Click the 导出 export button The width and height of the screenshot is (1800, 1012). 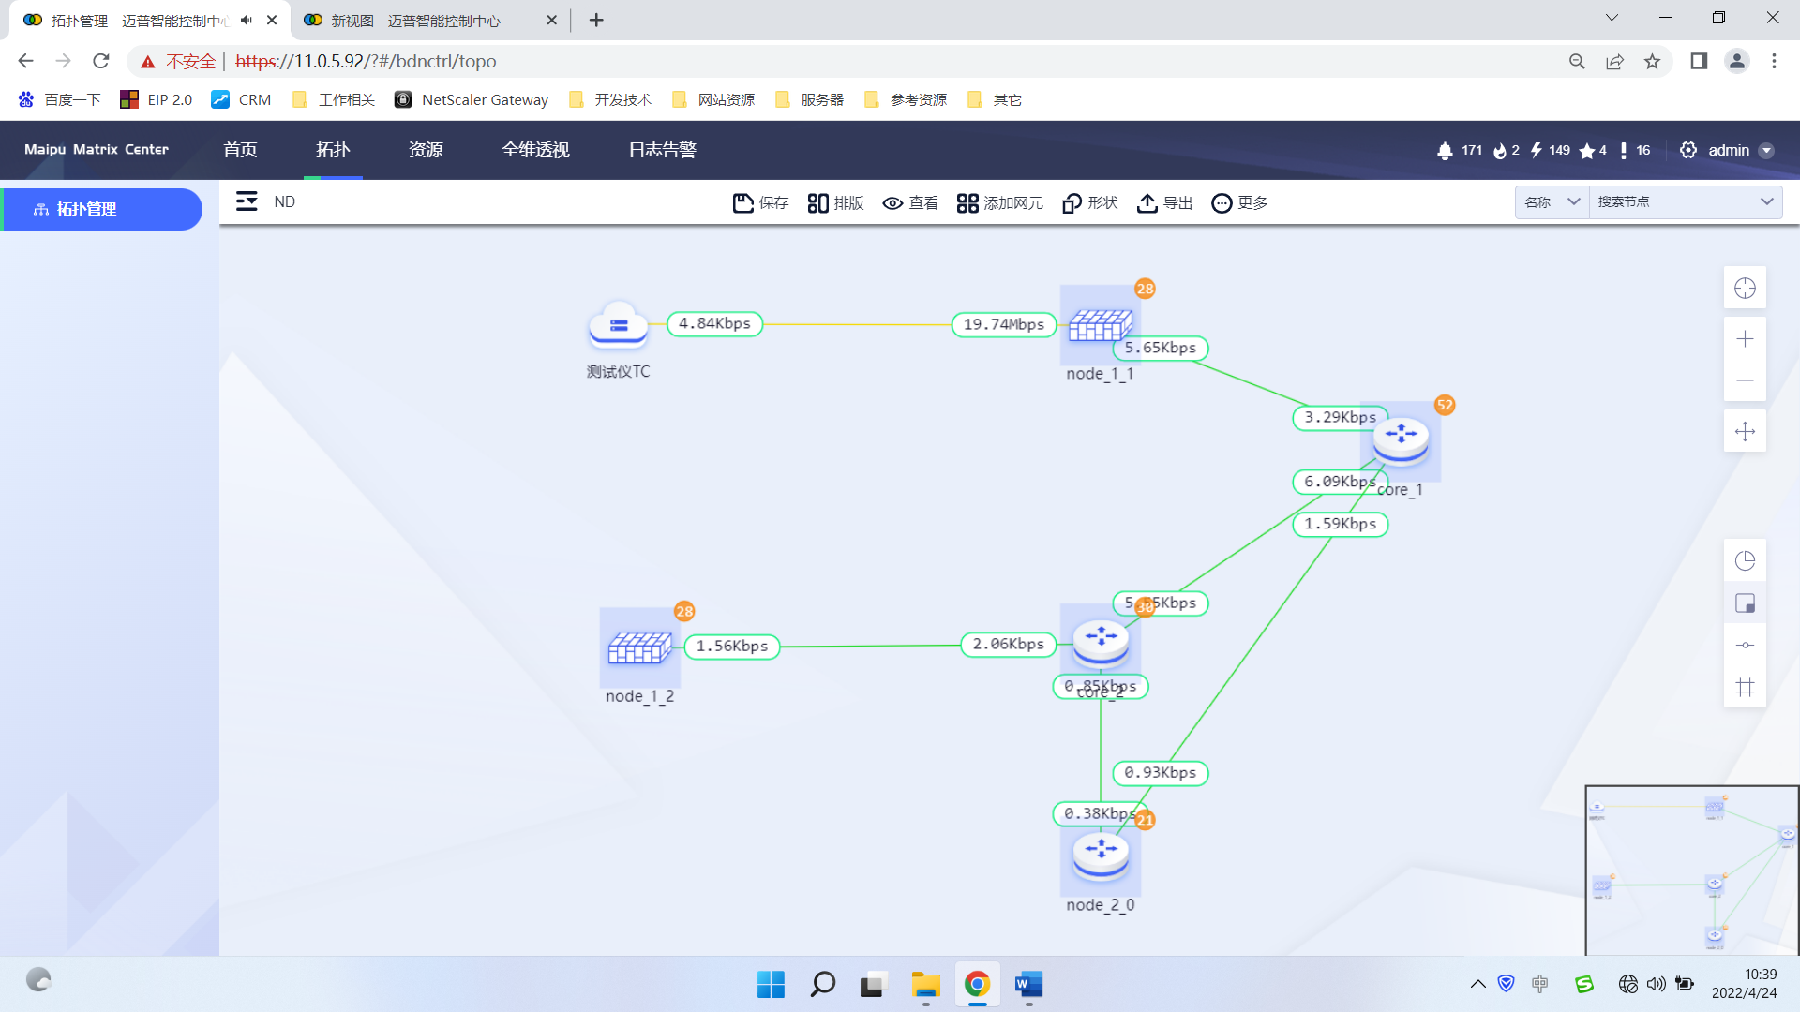pos(1164,202)
